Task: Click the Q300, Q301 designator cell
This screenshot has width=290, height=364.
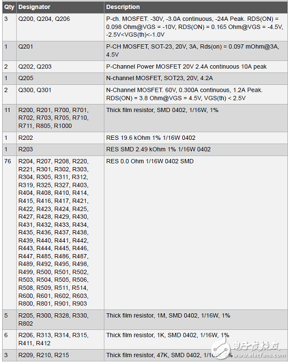Action: [60, 94]
